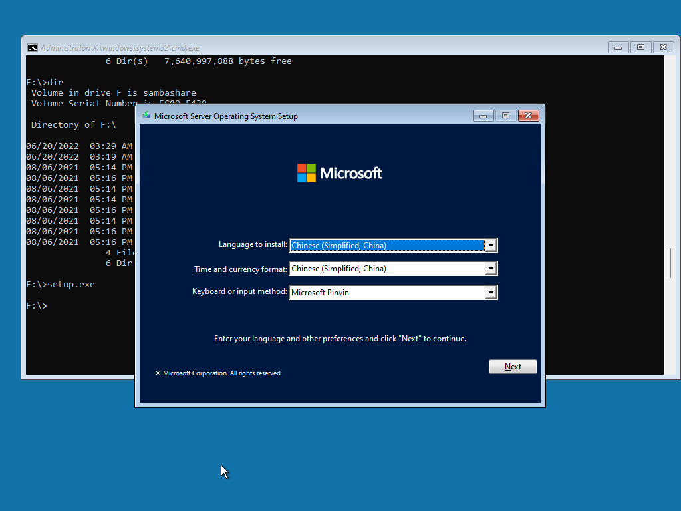Click 'Volume in drive F is sambashare' text
The image size is (681, 511).
click(113, 93)
